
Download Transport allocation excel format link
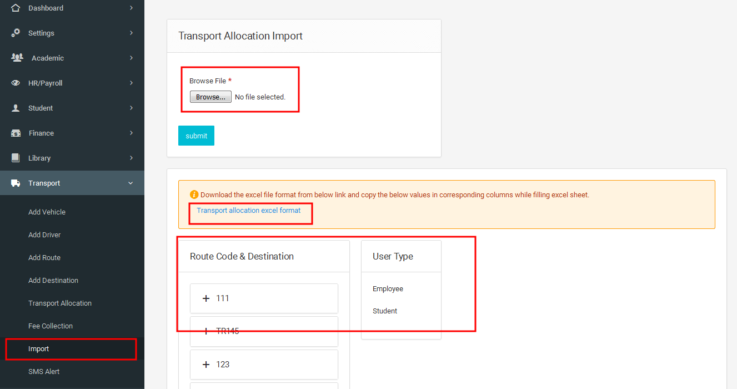click(249, 210)
